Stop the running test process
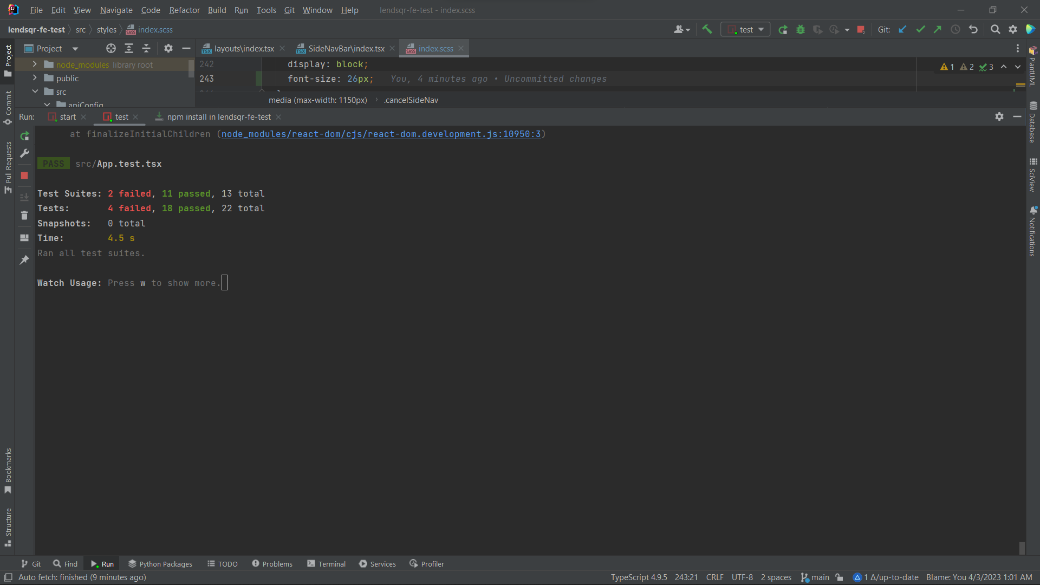Viewport: 1040px width, 585px height. (x=24, y=175)
